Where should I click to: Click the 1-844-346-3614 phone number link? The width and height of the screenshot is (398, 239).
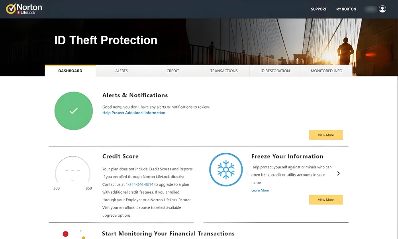tap(139, 184)
